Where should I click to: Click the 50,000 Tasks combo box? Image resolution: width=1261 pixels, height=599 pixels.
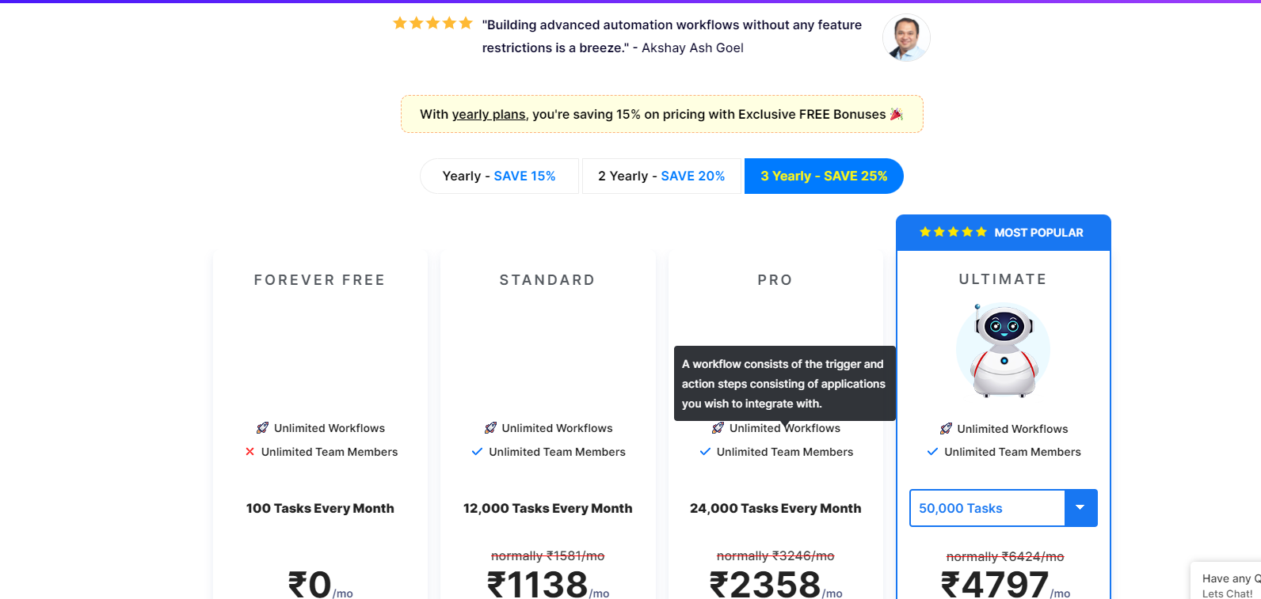1004,508
